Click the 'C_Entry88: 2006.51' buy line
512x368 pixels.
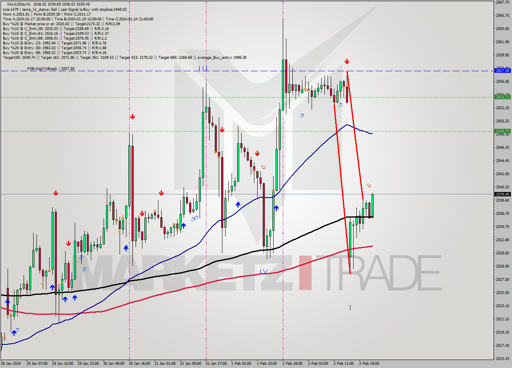click(55, 38)
